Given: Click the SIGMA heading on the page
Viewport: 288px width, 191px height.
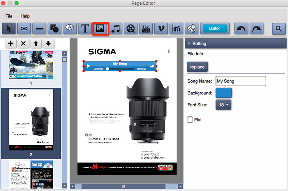Looking at the screenshot, I should click(x=102, y=52).
